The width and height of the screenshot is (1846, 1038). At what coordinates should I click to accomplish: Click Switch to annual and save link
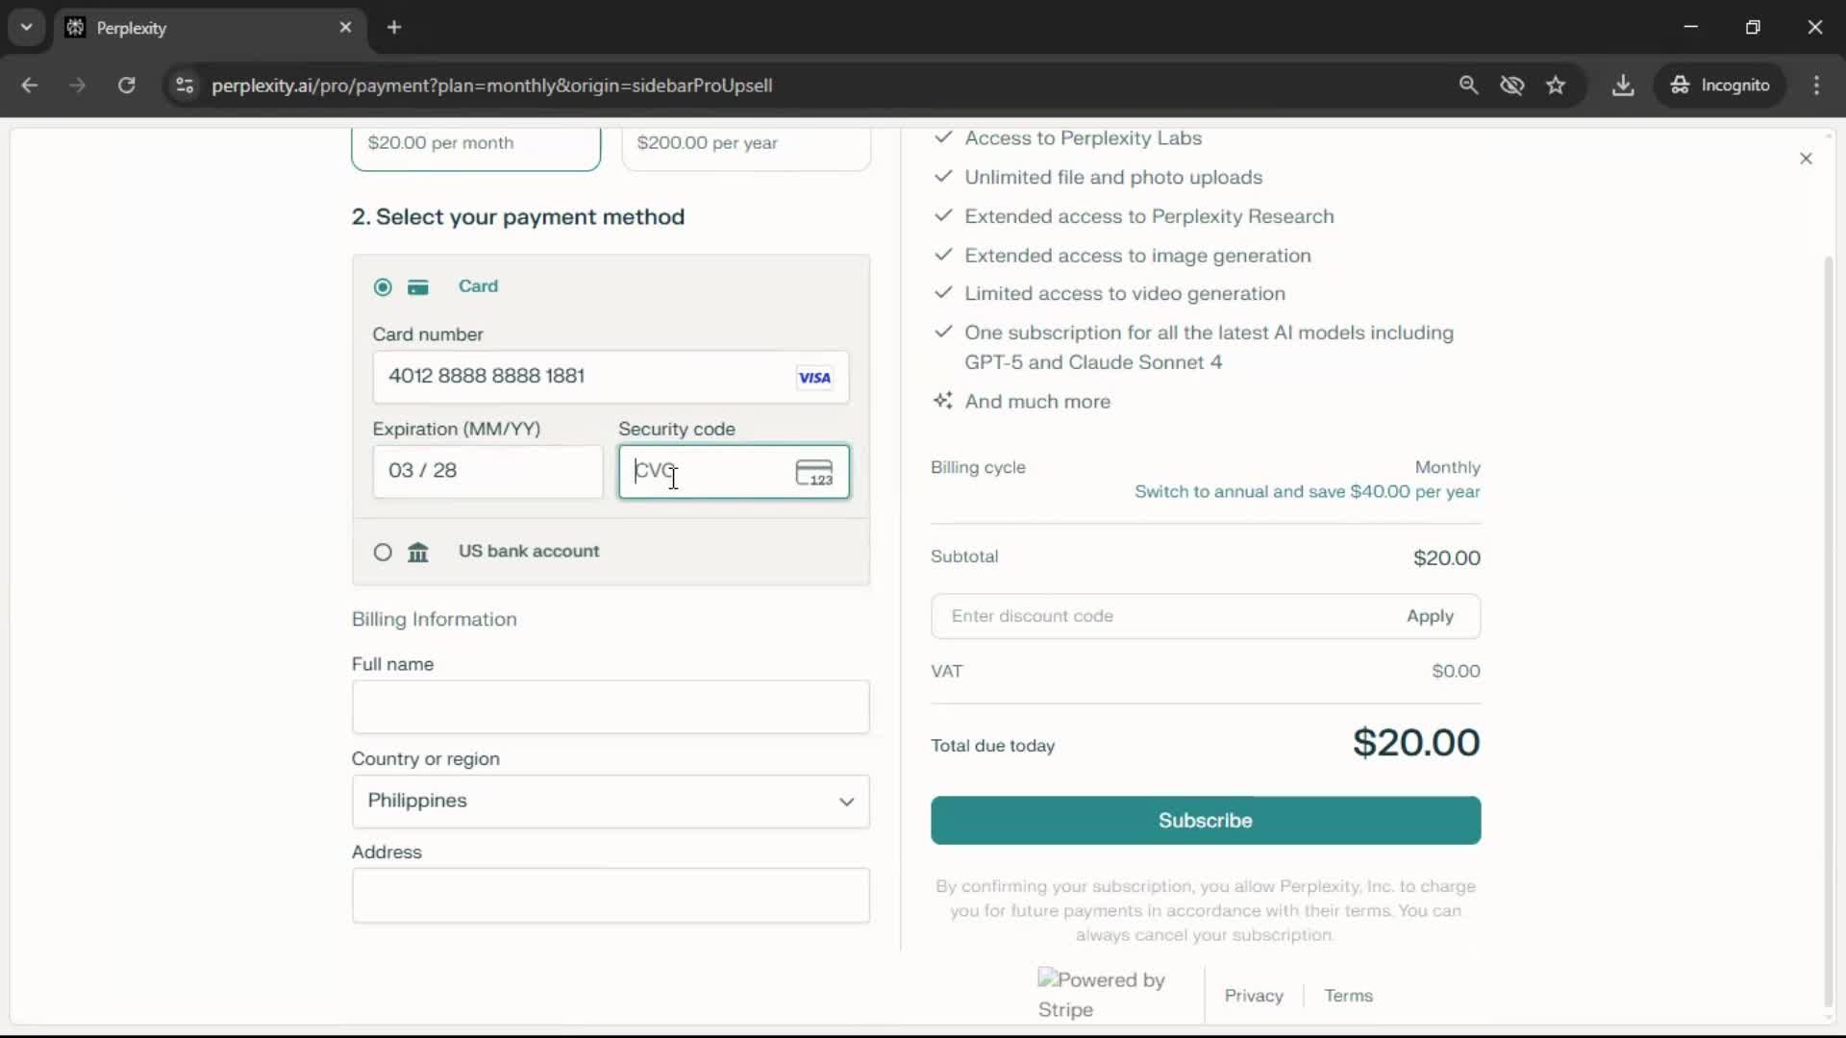(1307, 492)
